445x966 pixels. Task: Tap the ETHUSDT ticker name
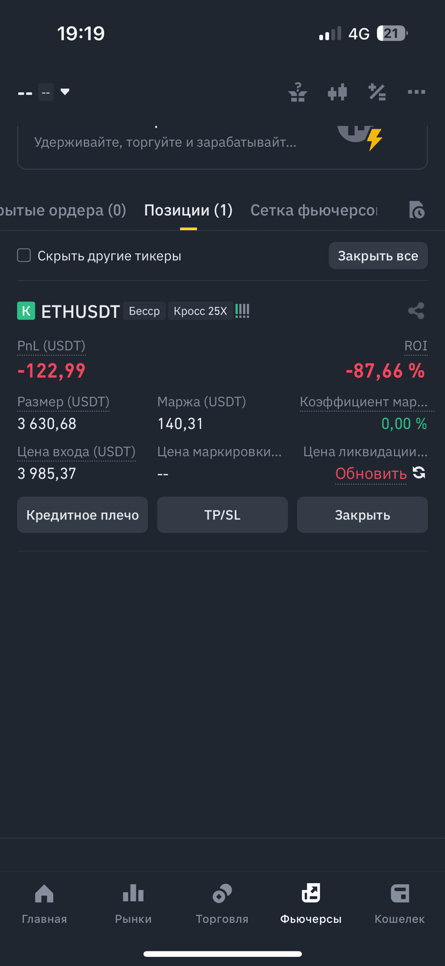point(81,311)
